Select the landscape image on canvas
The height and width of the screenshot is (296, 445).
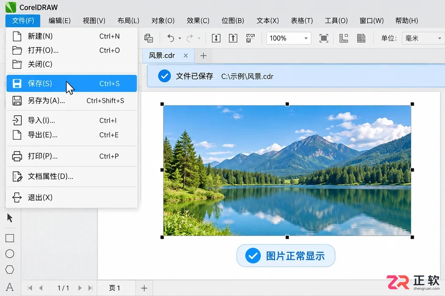287,170
